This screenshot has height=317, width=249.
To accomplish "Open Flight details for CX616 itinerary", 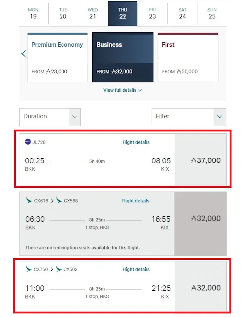I will point(135,201).
